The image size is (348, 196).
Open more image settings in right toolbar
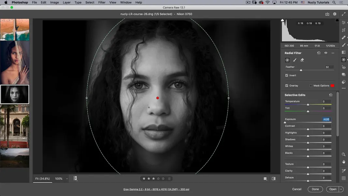pyautogui.click(x=343, y=88)
